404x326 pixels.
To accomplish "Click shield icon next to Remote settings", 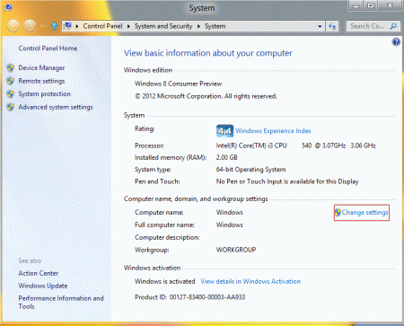I will [x=11, y=81].
